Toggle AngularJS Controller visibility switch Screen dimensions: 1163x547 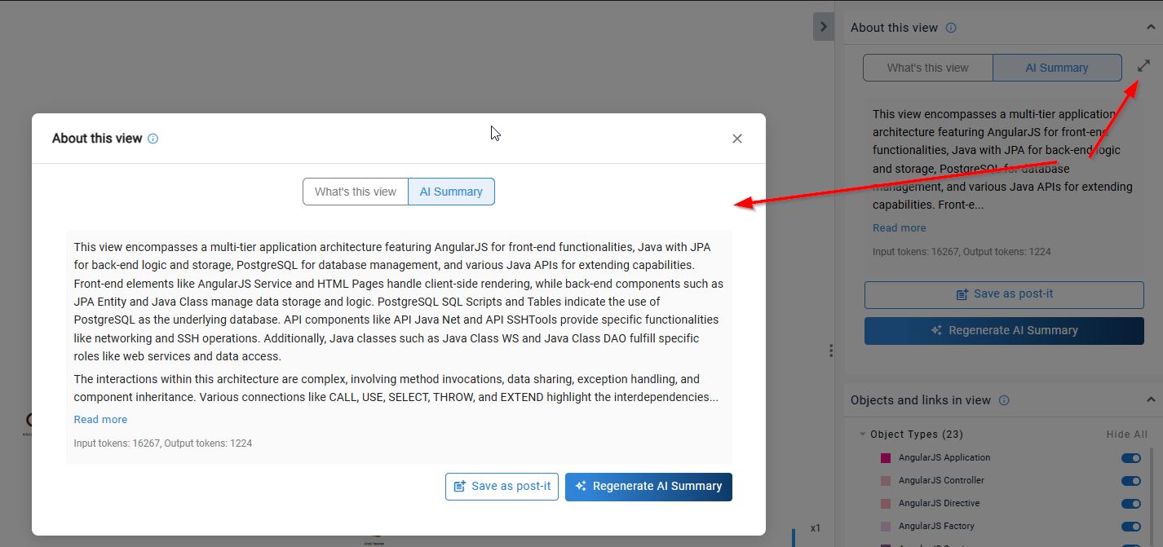[1130, 481]
